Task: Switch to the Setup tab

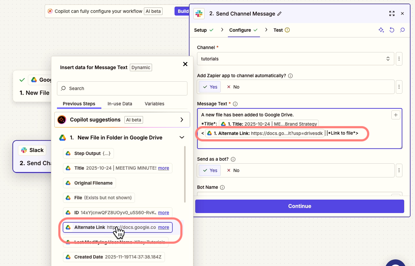Action: [x=204, y=30]
